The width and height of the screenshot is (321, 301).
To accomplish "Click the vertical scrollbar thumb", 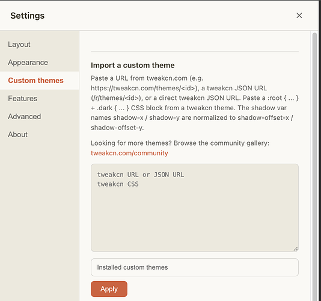I will pos(314,166).
